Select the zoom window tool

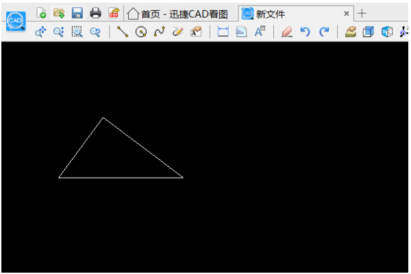77,31
